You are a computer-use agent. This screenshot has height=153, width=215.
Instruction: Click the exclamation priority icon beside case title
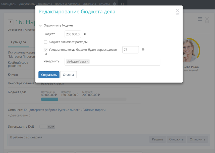click(11, 23)
